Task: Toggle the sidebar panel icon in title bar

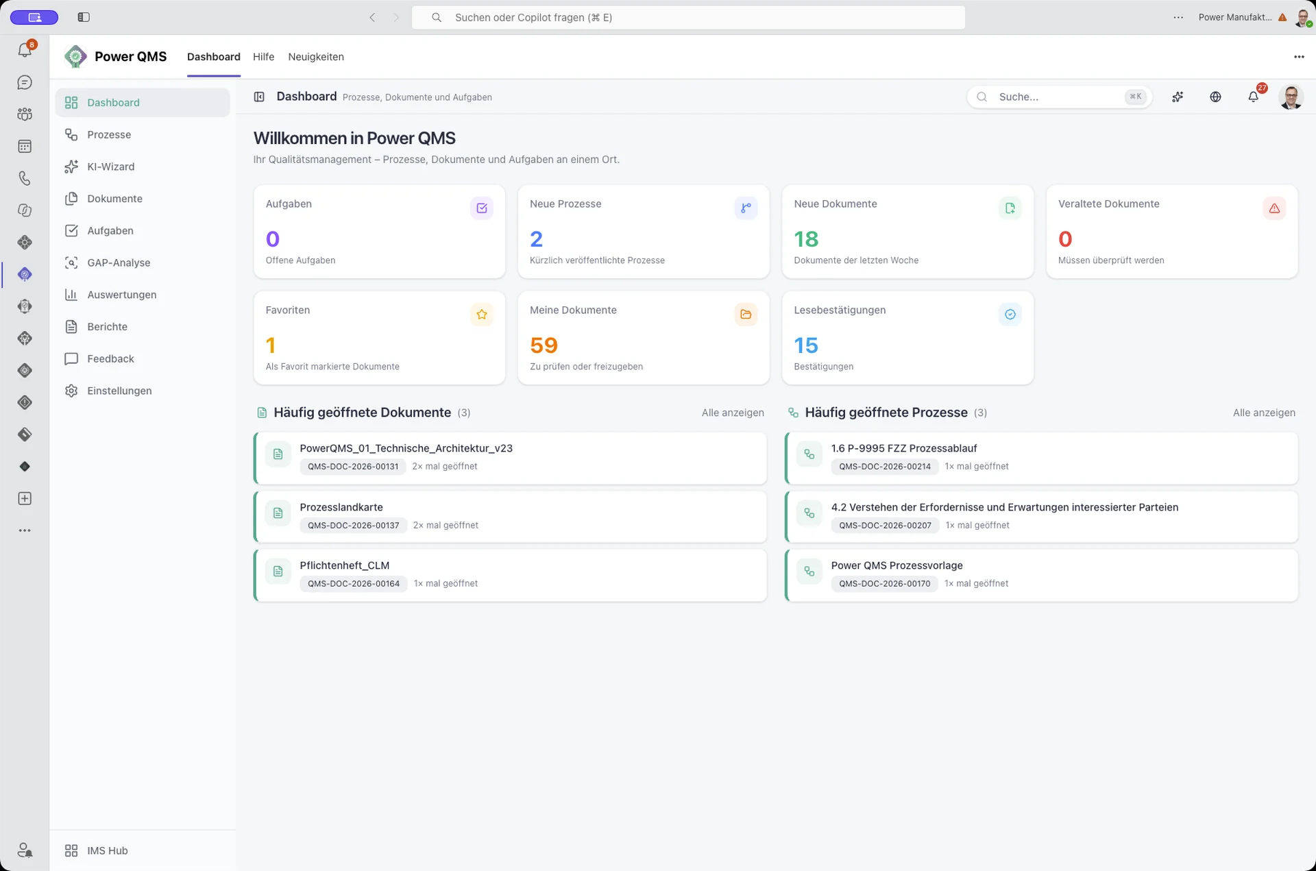Action: (84, 17)
